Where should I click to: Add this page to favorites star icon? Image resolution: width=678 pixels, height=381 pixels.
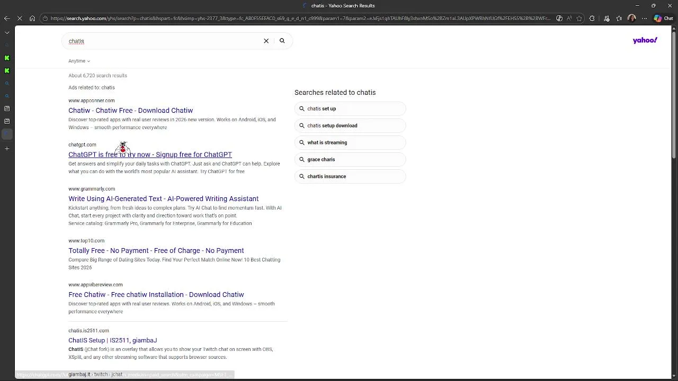pyautogui.click(x=579, y=19)
